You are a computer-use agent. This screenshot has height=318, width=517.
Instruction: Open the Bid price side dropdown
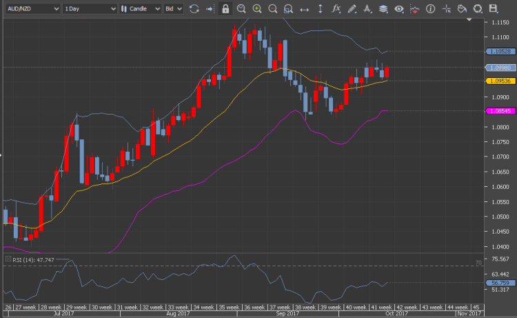click(x=174, y=9)
